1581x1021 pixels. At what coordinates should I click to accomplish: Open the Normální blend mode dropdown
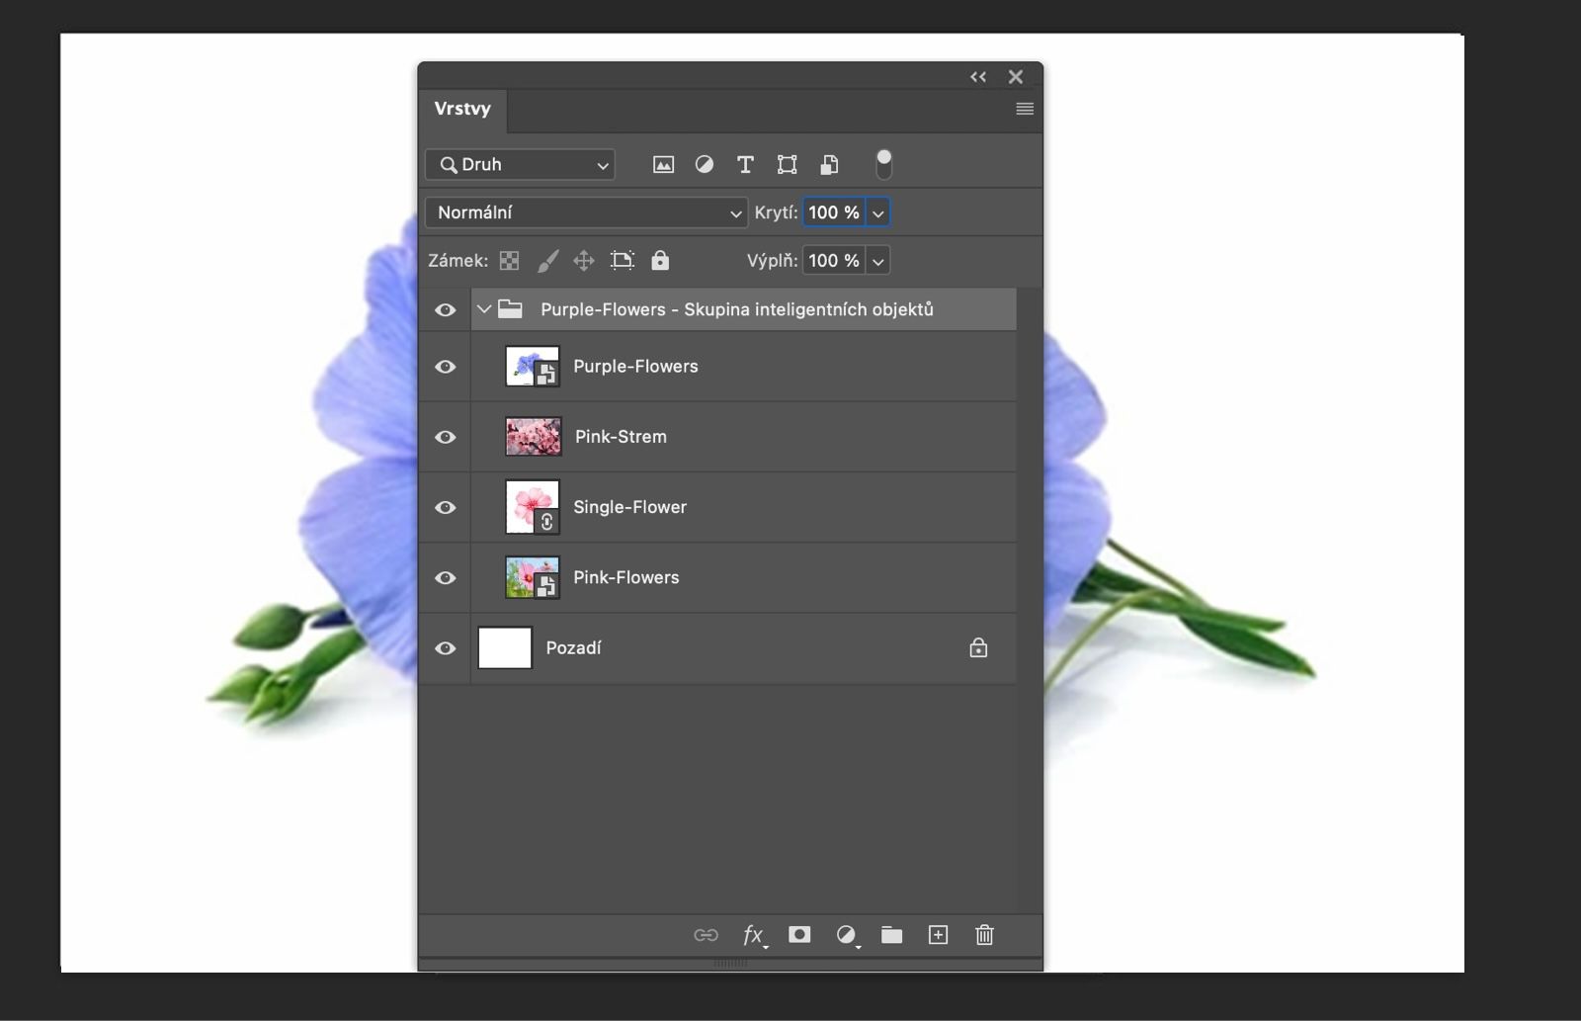point(586,213)
